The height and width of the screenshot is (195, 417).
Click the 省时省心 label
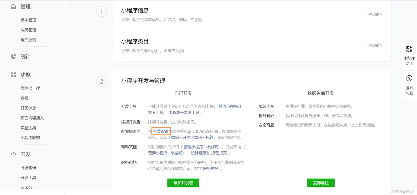click(266, 116)
